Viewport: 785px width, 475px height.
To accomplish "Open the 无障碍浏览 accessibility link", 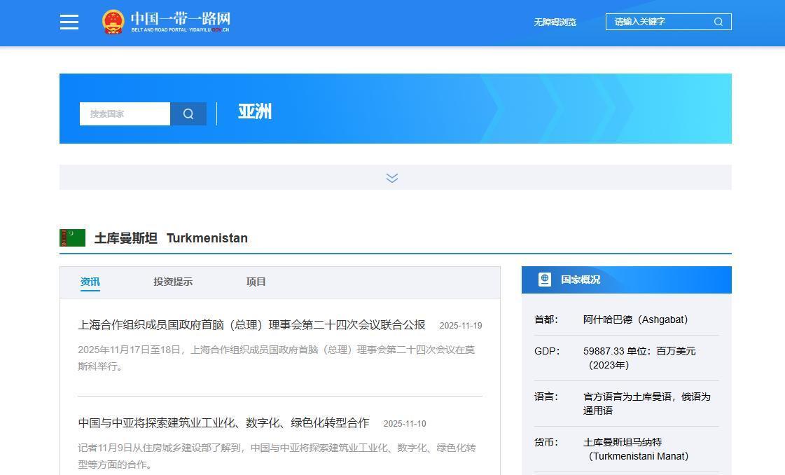I will point(555,22).
